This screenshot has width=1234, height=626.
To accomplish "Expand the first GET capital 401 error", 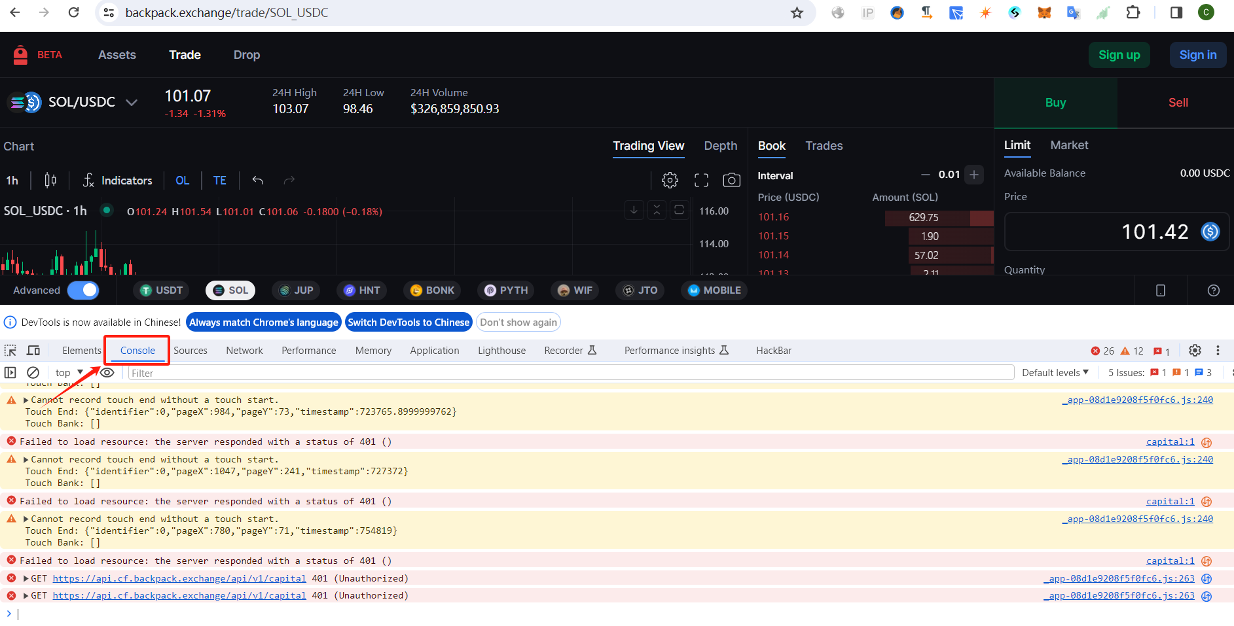I will click(x=26, y=579).
